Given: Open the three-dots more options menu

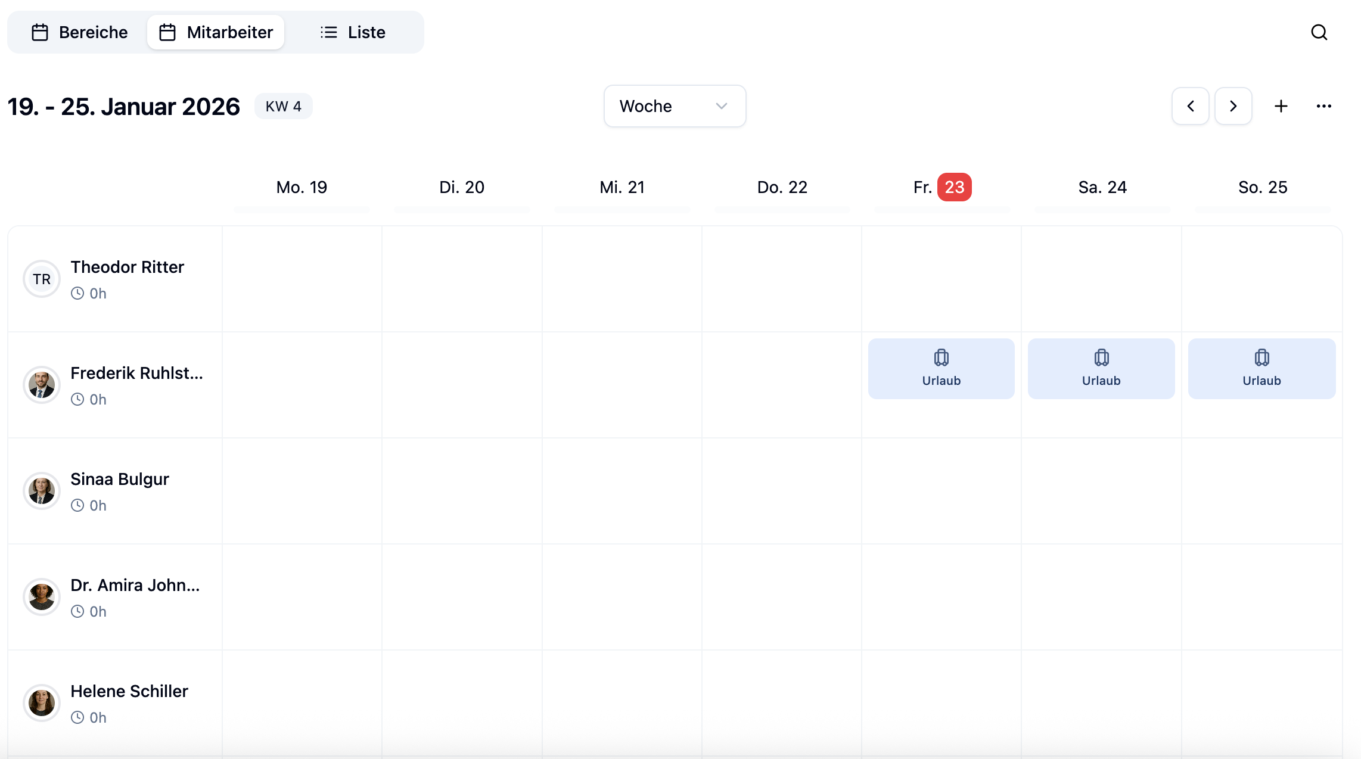Looking at the screenshot, I should tap(1323, 106).
